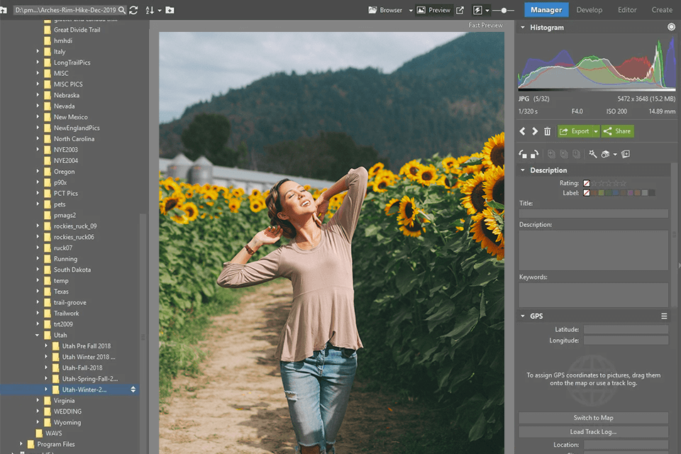Viewport: 681px width, 454px height.
Task: Rotate the photo left
Action: click(523, 154)
